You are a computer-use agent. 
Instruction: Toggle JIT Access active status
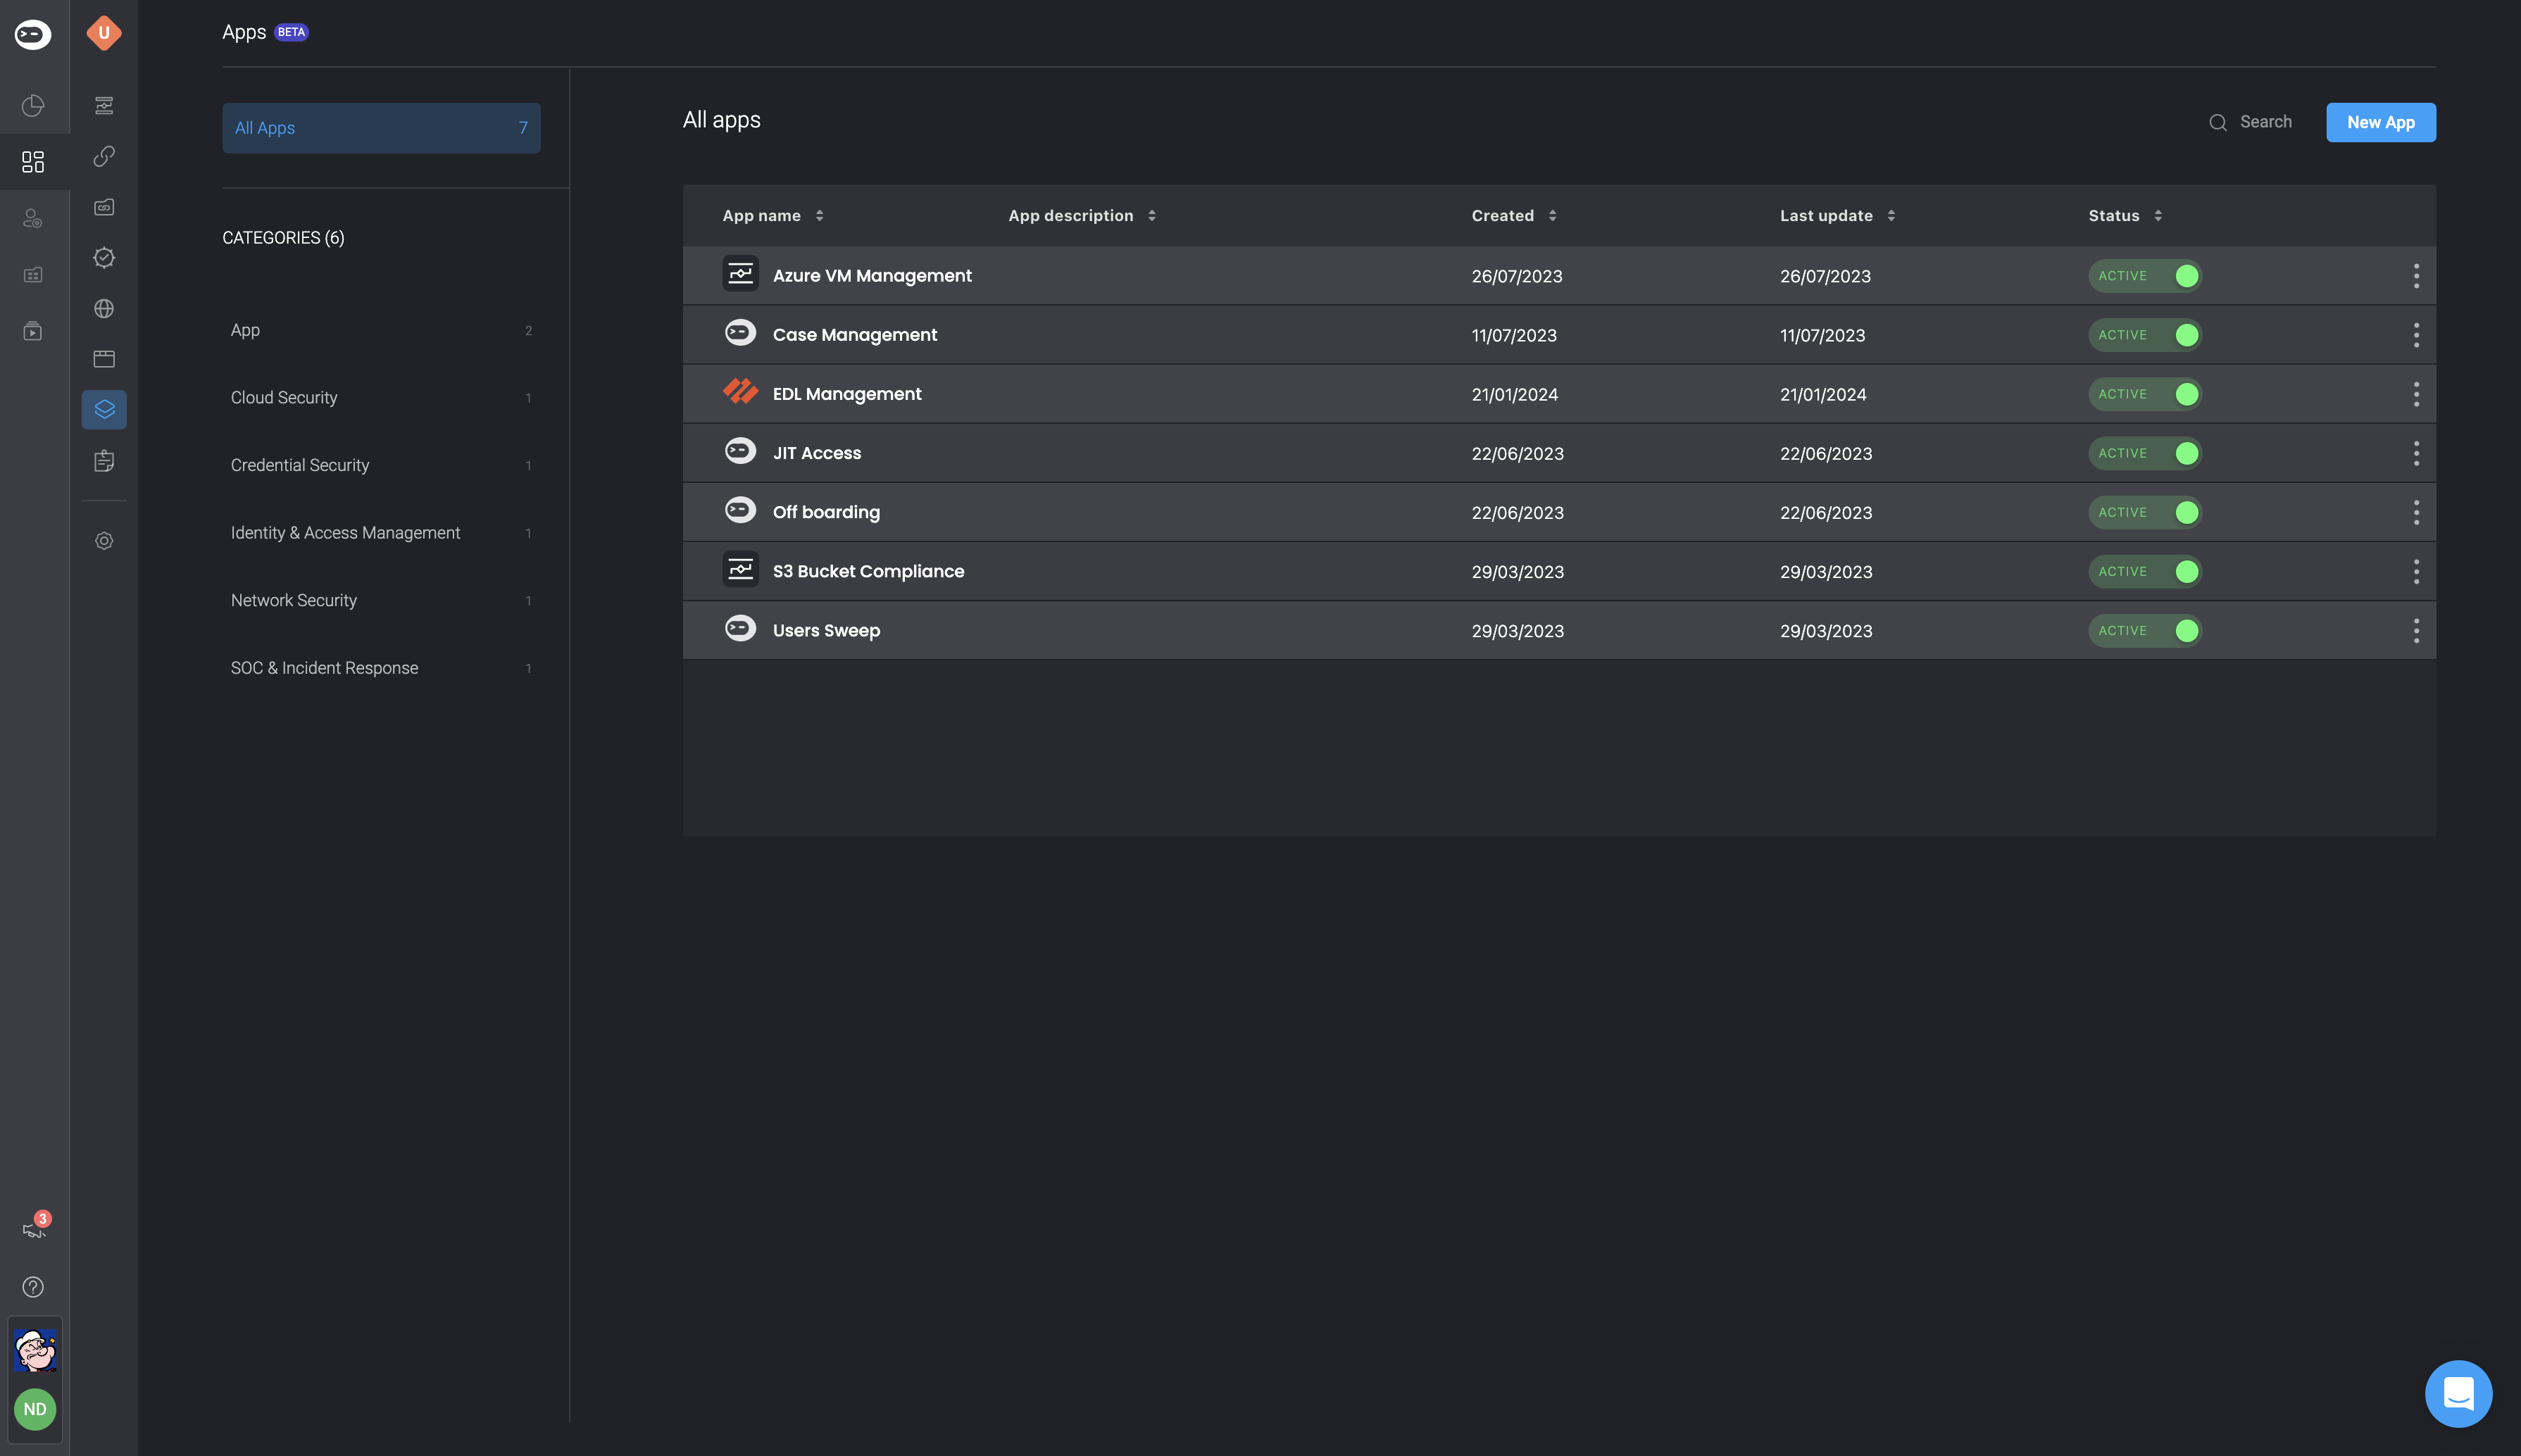click(x=2145, y=453)
